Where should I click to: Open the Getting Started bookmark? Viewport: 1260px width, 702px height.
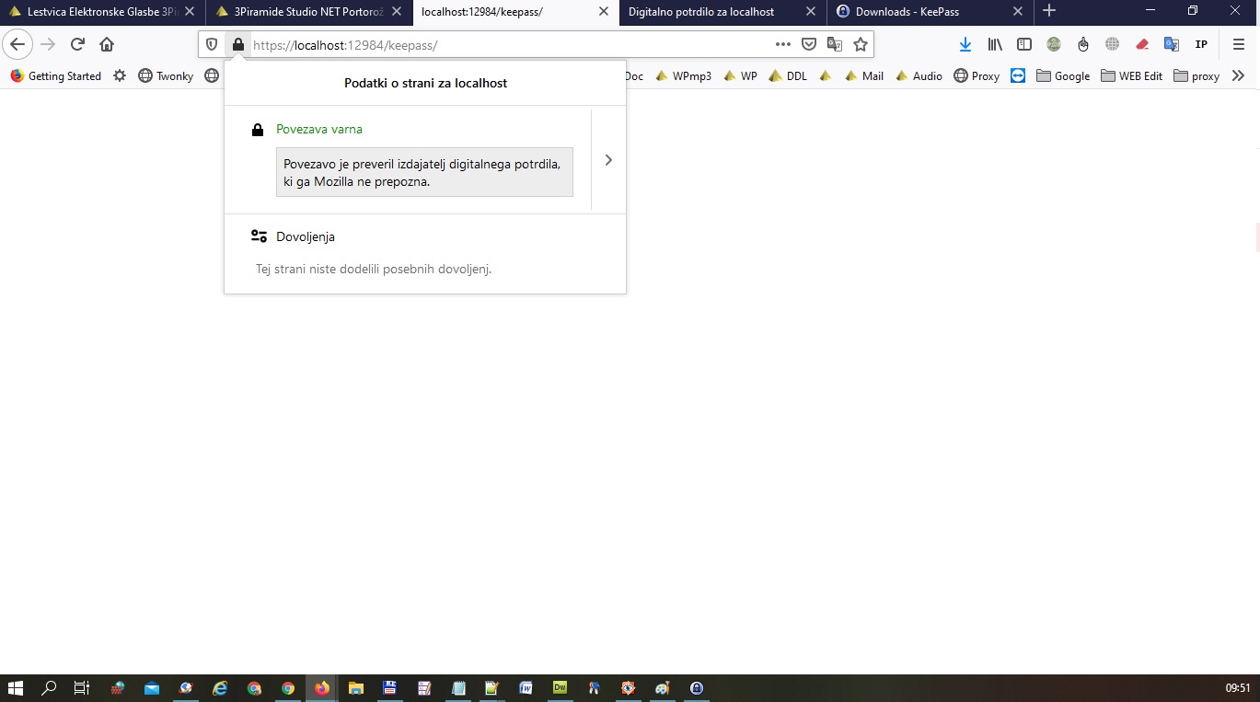tap(55, 76)
